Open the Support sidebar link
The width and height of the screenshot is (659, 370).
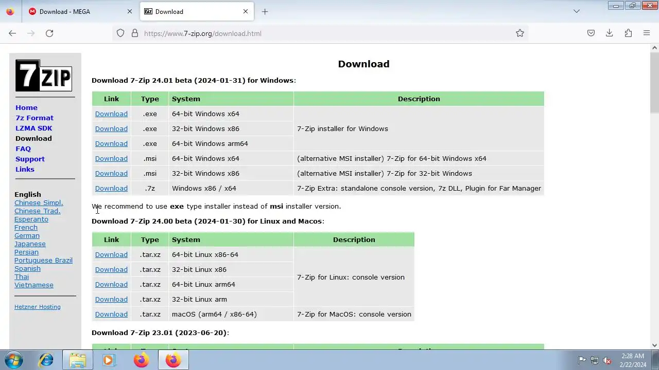[30, 159]
